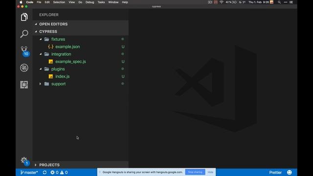
Task: Open the Go menu
Action: pos(80,2)
